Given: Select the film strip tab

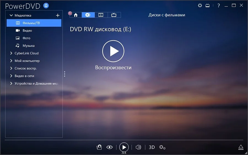Looking at the screenshot, I should 101,15.
